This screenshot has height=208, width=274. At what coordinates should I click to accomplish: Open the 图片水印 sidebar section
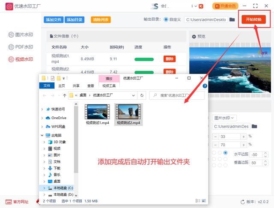pos(21,35)
